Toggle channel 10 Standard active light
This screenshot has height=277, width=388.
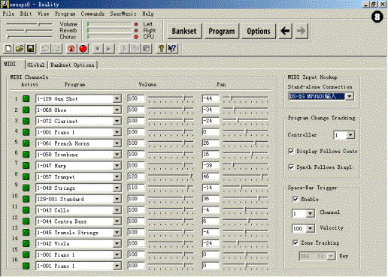tap(26, 199)
